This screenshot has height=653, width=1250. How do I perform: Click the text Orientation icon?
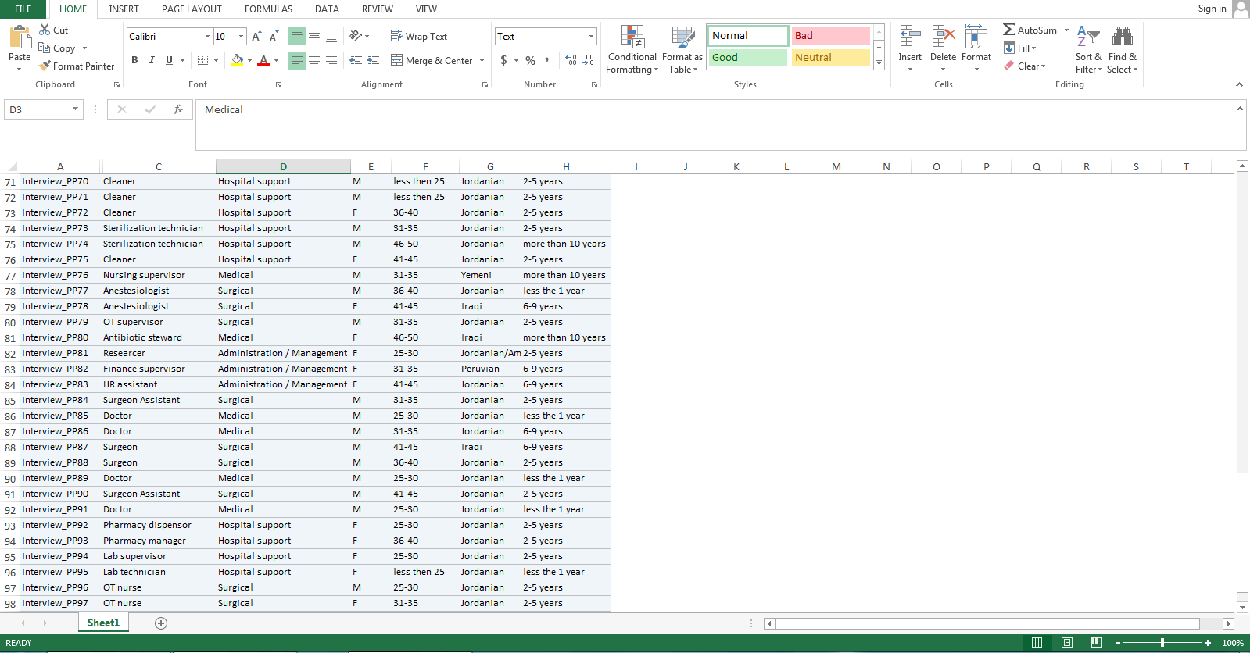click(x=356, y=36)
